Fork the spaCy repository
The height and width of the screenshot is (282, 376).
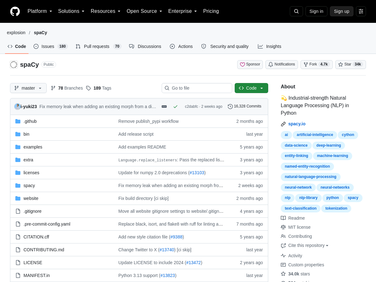click(x=316, y=65)
